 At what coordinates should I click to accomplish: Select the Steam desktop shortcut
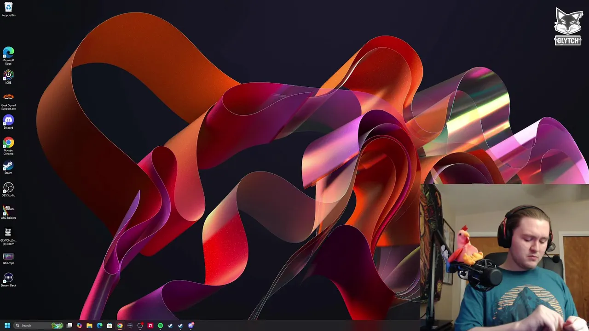point(8,167)
